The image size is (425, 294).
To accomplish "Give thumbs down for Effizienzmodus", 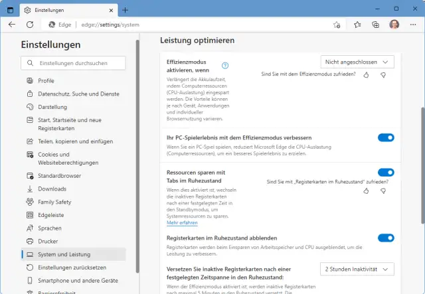I will pyautogui.click(x=383, y=75).
